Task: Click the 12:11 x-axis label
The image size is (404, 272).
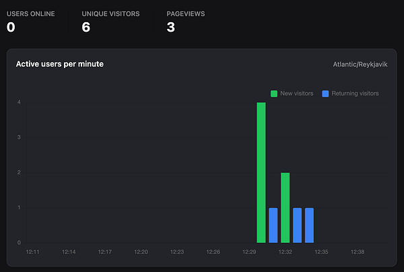Action: 32,252
